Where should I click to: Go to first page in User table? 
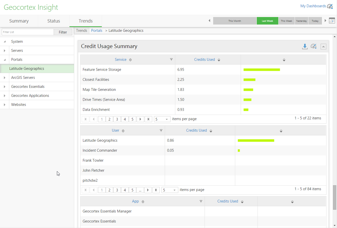pos(86,190)
